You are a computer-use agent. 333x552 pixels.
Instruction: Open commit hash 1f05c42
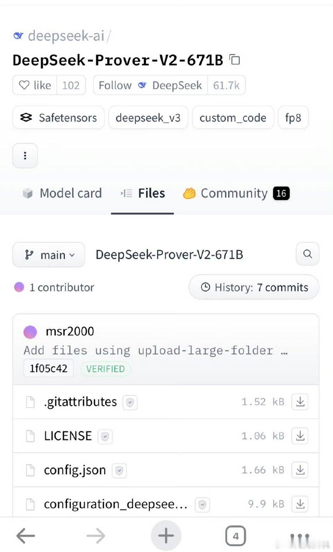pos(48,369)
